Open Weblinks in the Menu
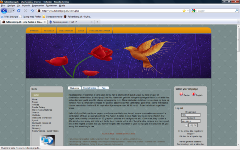This screenshot has height=150, width=240. click(36, 115)
